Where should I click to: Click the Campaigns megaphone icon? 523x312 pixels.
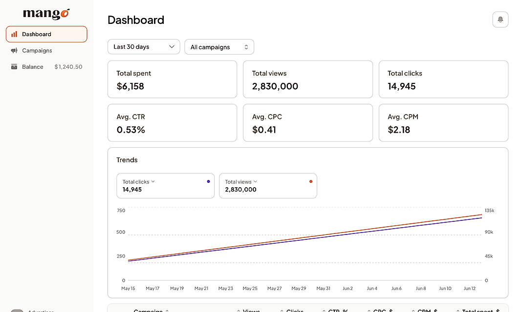(x=14, y=51)
